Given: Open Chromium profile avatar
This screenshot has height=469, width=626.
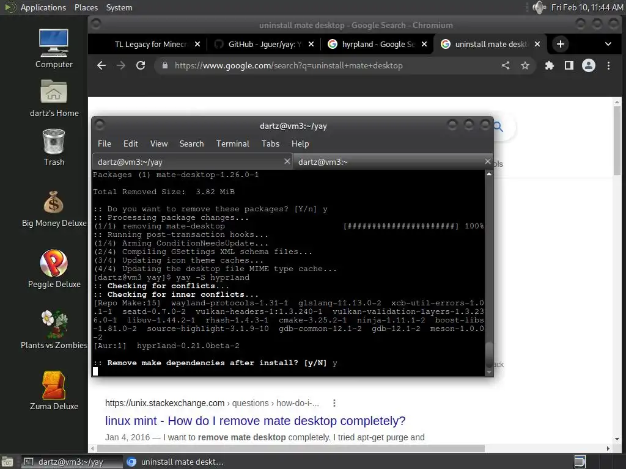Looking at the screenshot, I should (x=589, y=65).
